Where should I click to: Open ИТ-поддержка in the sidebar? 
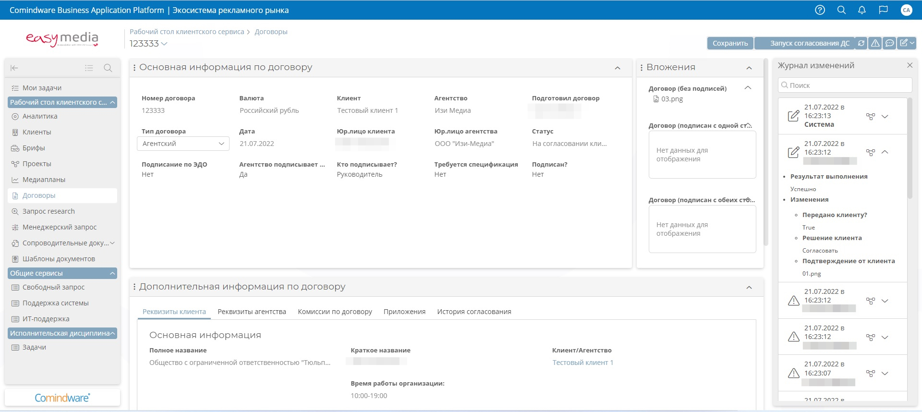62,319
